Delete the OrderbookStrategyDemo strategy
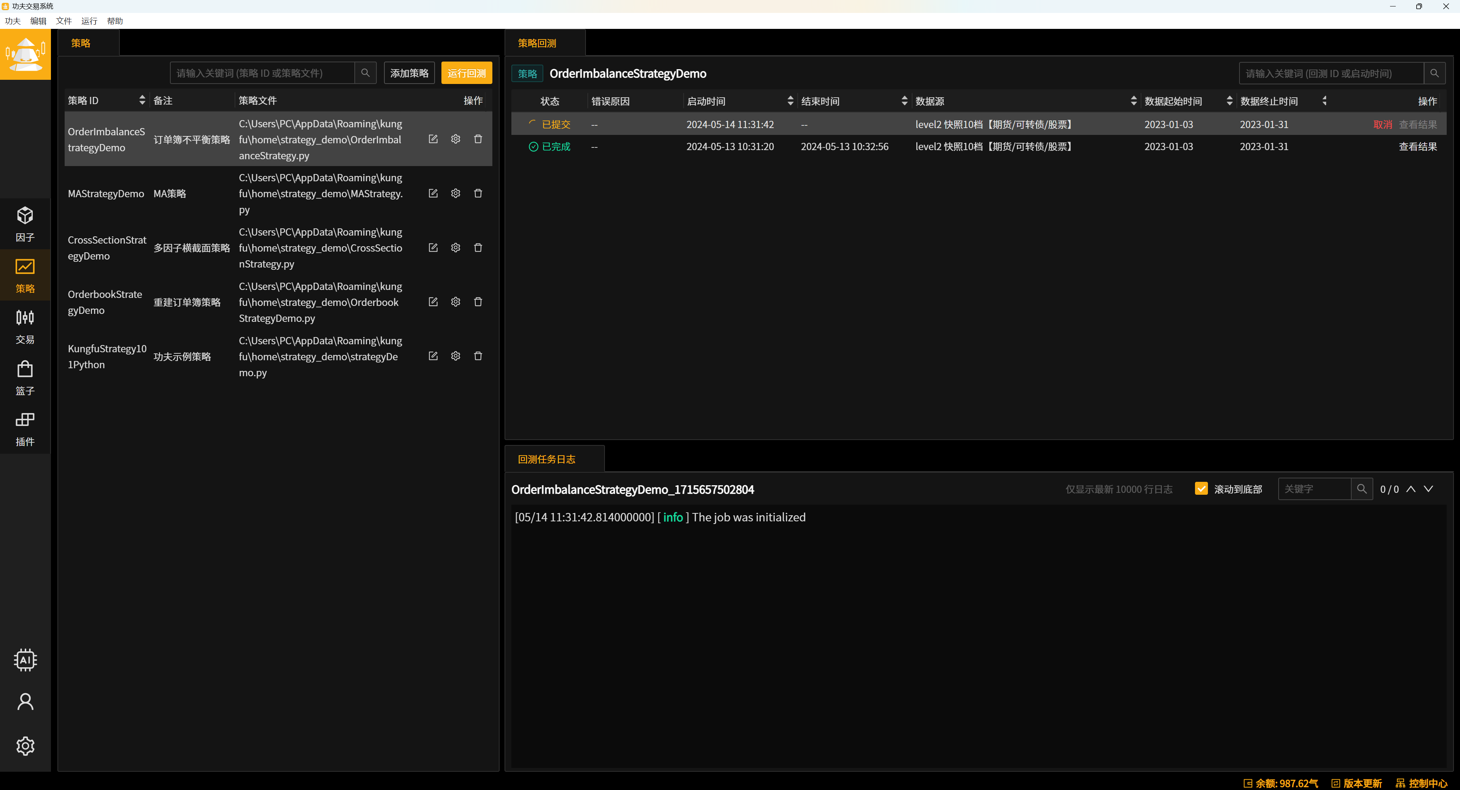Screen dimensions: 1460x790 tap(478, 302)
